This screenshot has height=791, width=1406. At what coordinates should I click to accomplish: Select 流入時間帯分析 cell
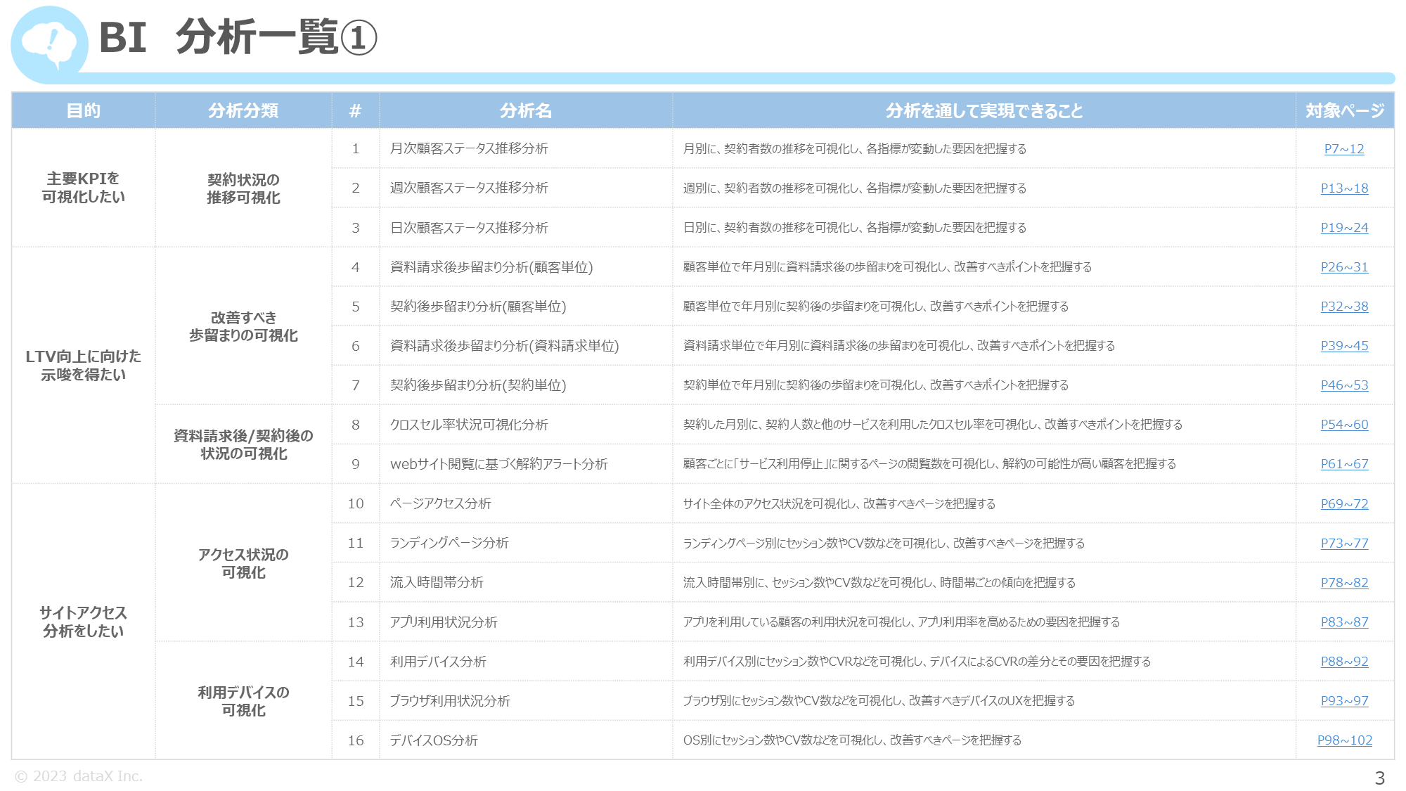(x=526, y=582)
